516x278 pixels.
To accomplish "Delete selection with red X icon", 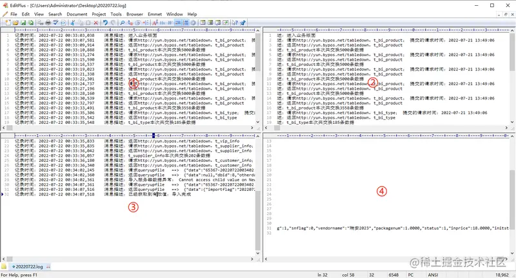I will pos(95,23).
